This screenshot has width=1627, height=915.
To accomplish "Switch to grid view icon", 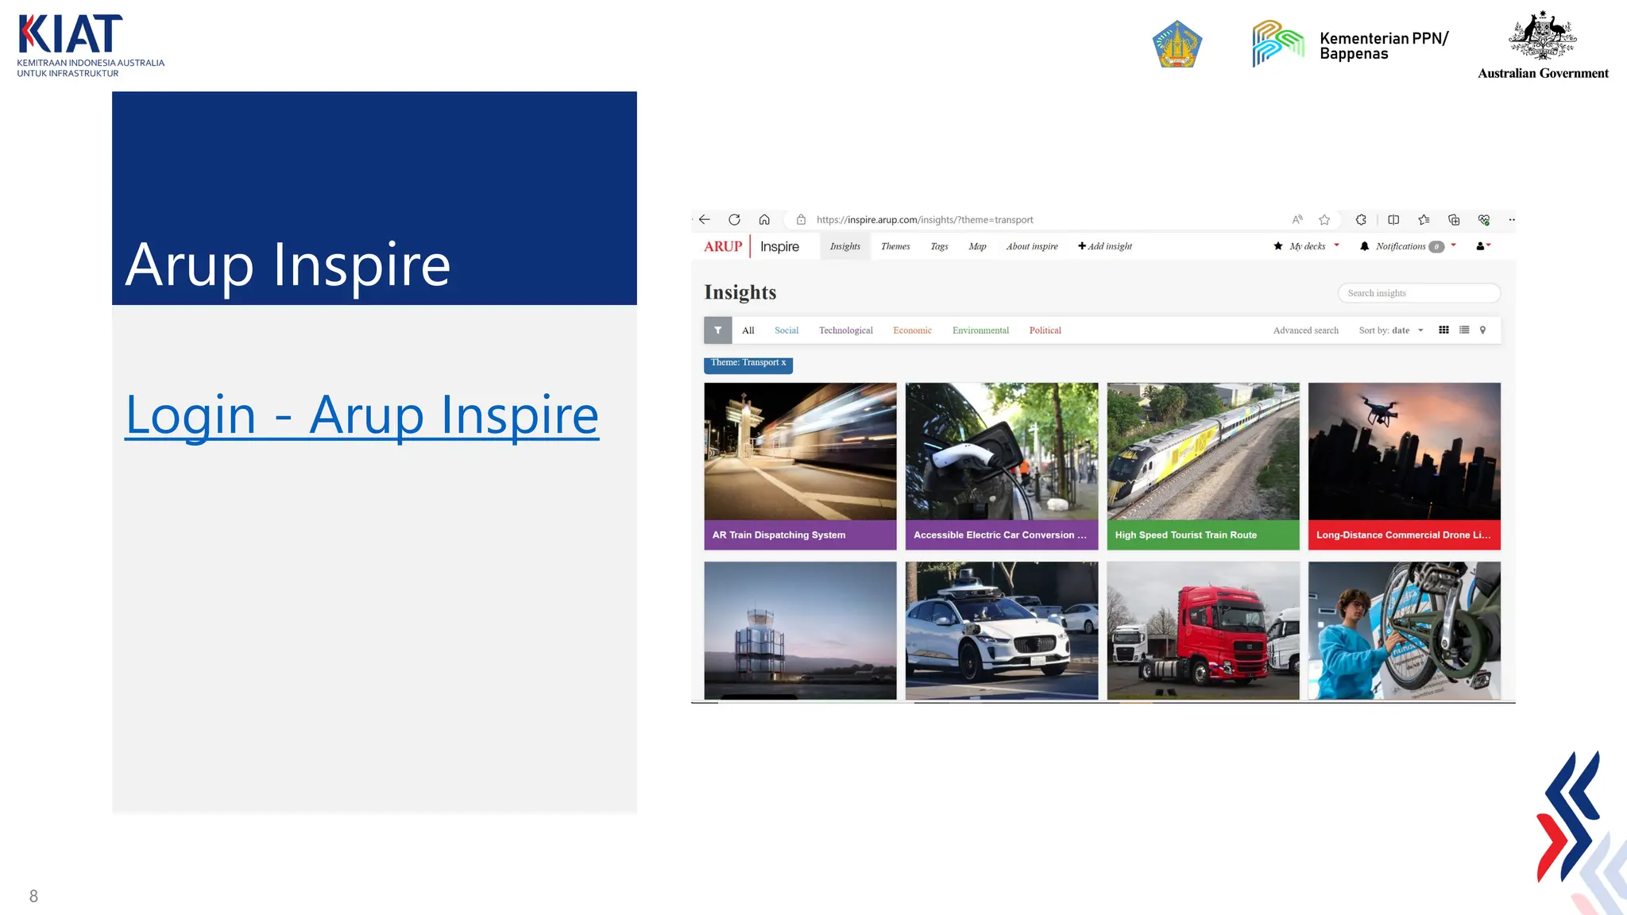I will click(1443, 330).
